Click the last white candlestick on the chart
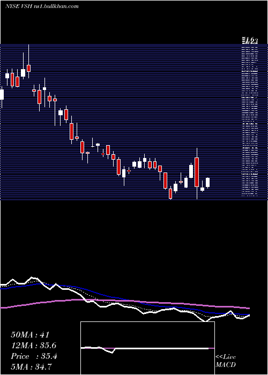 pyautogui.click(x=208, y=182)
